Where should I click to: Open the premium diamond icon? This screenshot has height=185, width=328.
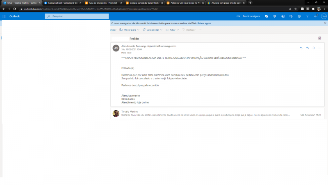[x=275, y=16]
